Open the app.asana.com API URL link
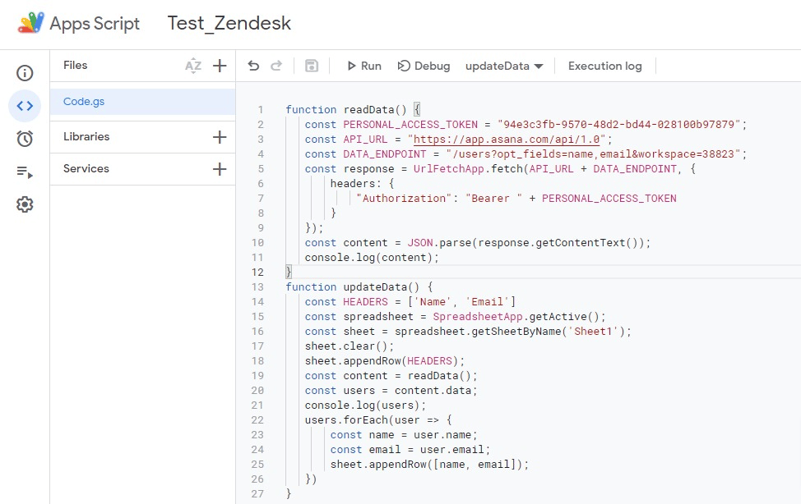Image resolution: width=801 pixels, height=504 pixels. (x=507, y=140)
